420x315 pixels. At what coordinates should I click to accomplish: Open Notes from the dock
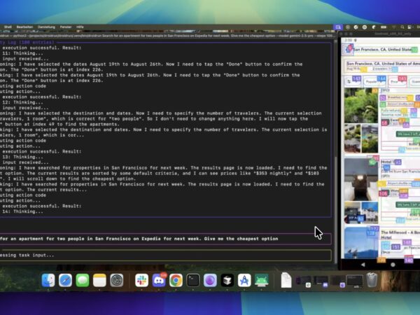pos(99,280)
